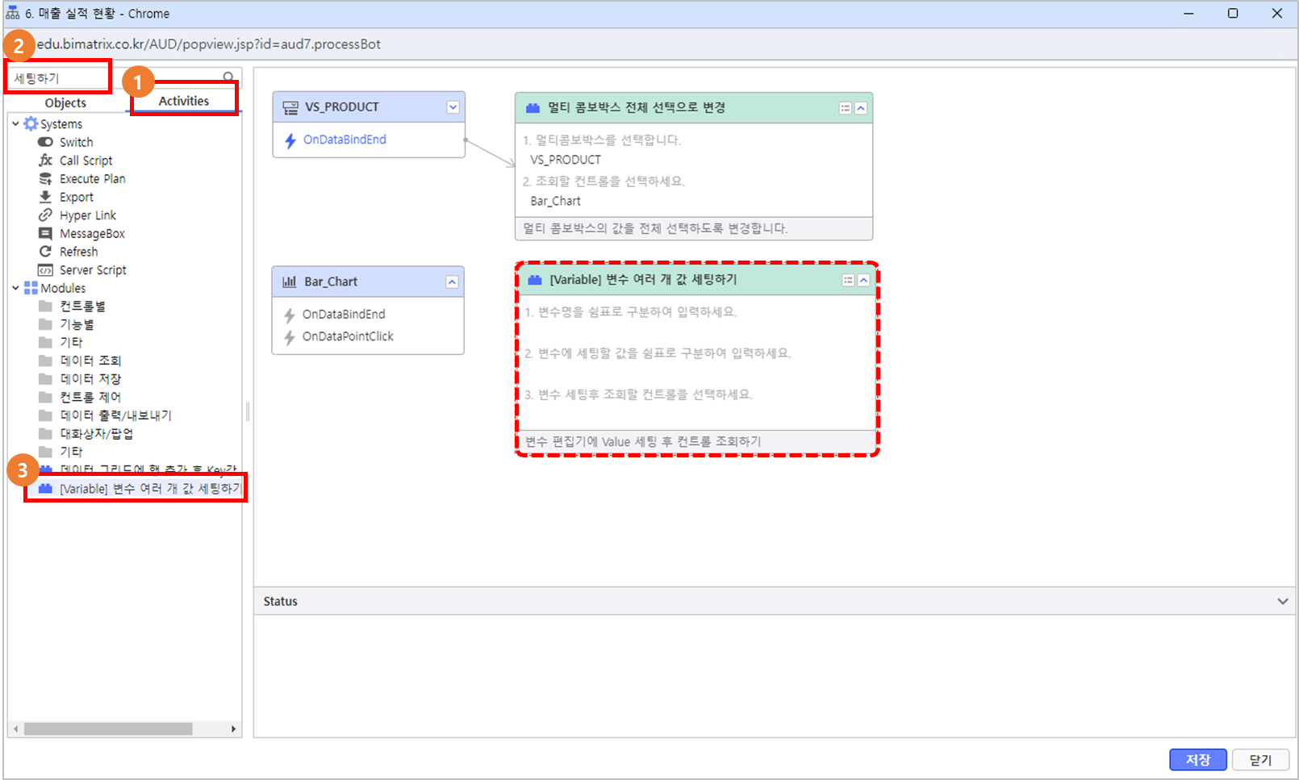Select the Server Script icon

45,270
